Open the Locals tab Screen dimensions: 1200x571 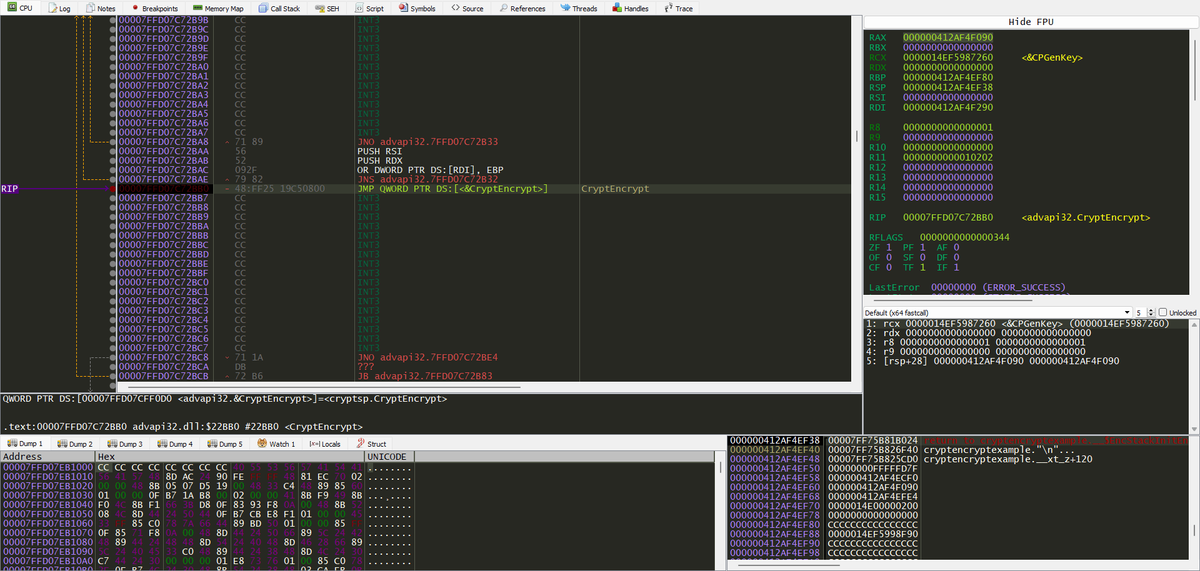point(325,444)
